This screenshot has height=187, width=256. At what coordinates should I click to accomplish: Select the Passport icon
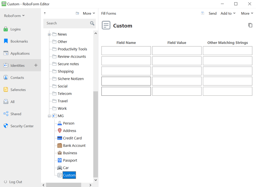click(x=60, y=160)
